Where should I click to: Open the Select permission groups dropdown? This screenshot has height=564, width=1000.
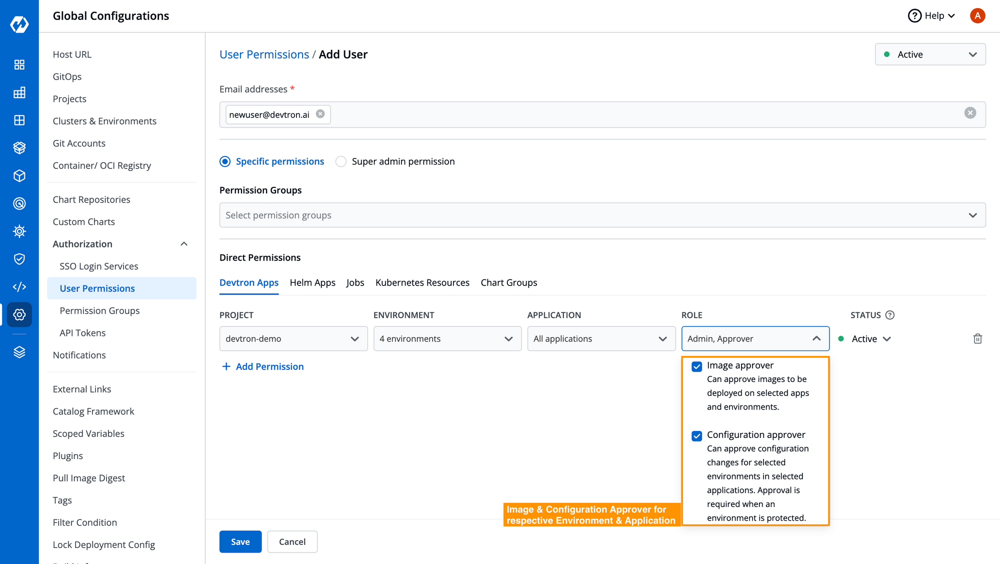click(x=602, y=215)
